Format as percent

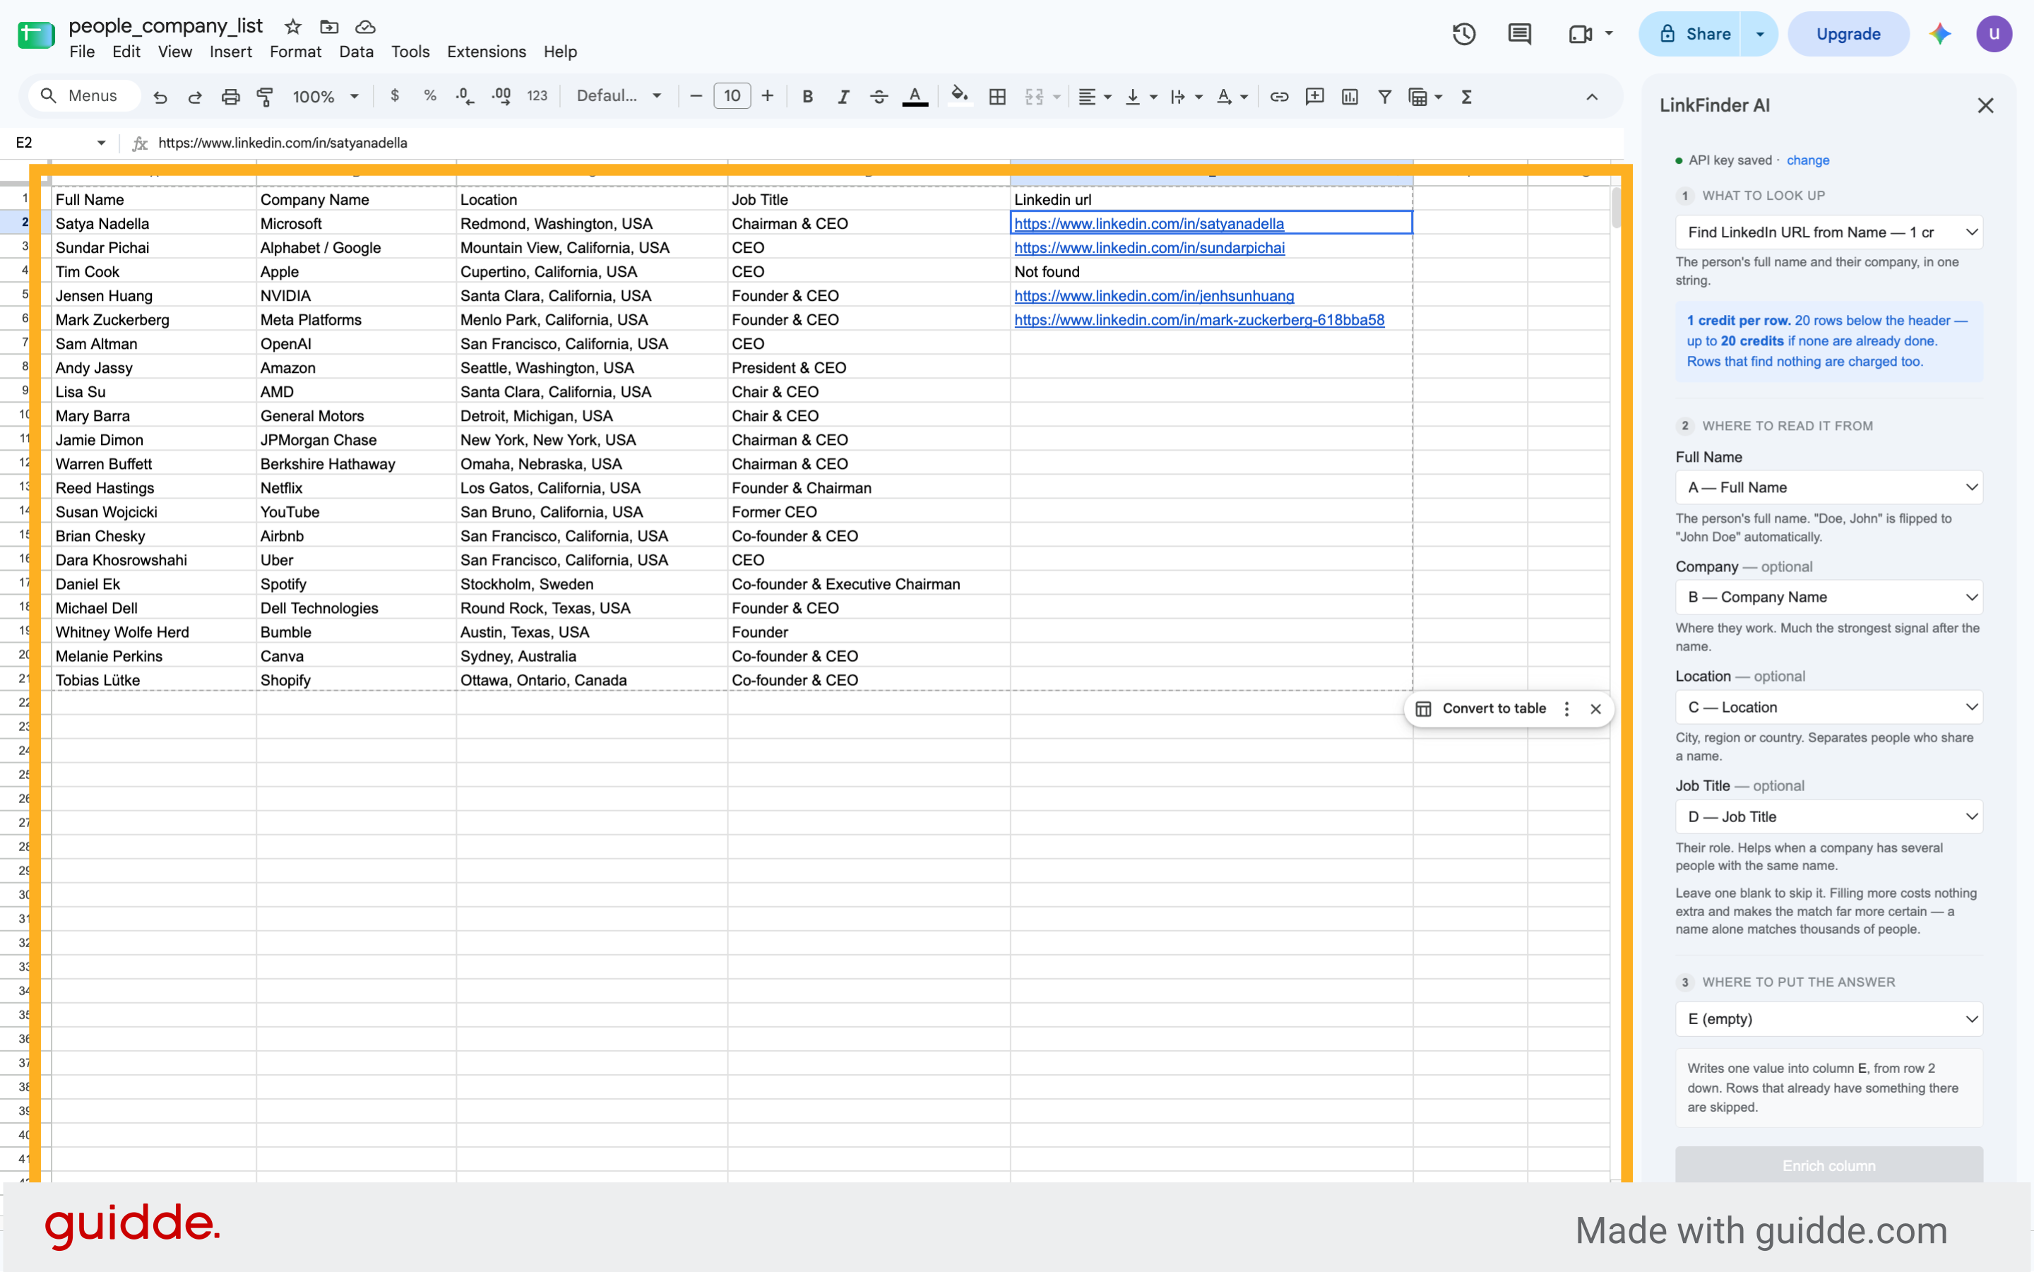(x=430, y=96)
